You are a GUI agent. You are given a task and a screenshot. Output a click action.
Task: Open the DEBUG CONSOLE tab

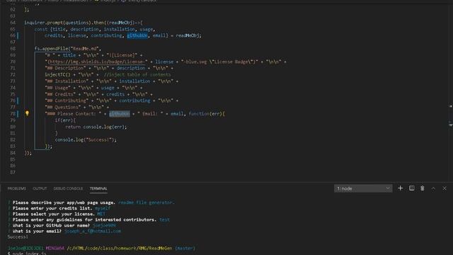[x=68, y=188]
